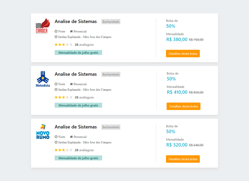Select the first star on UniCarioca rating
The width and height of the screenshot is (249, 181).
pos(56,44)
